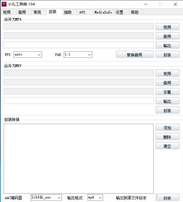The width and height of the screenshot is (183, 202).
Task: Click the 封装转换 file list box
Action: click(79, 159)
